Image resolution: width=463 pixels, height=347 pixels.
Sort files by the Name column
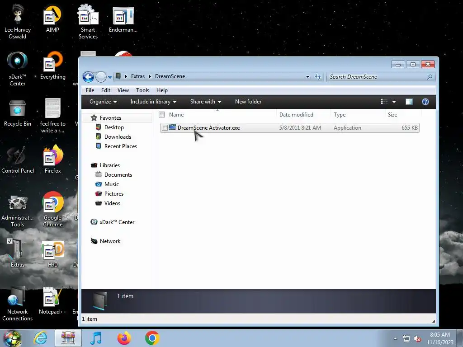tap(176, 115)
